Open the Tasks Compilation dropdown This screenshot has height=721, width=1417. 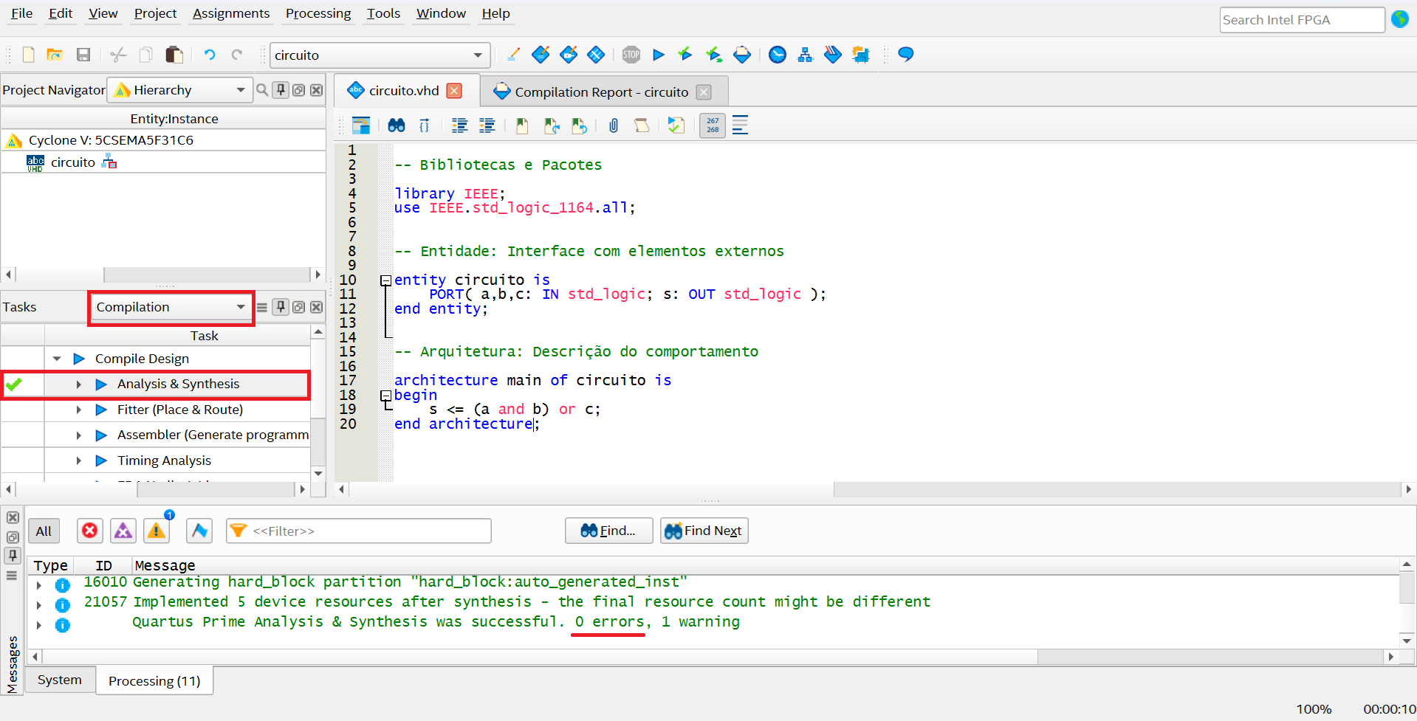click(x=171, y=307)
